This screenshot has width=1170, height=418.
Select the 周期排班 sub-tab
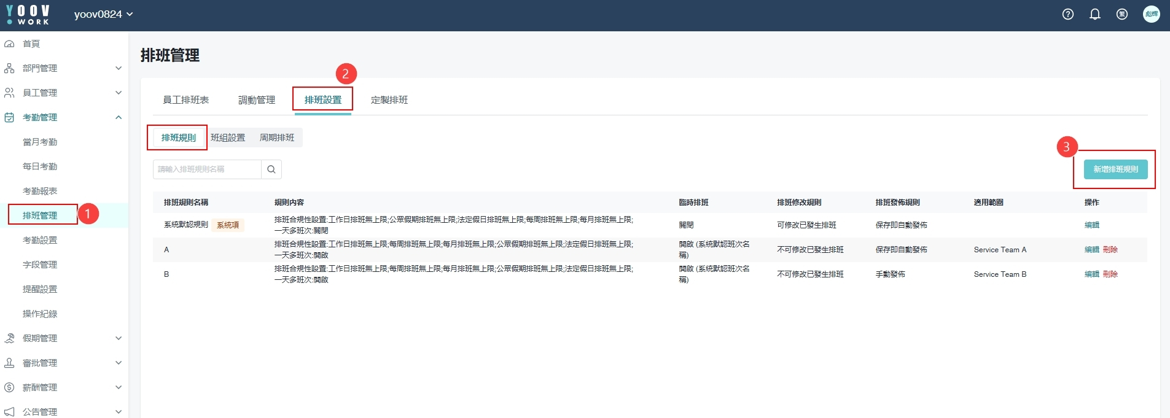[277, 137]
